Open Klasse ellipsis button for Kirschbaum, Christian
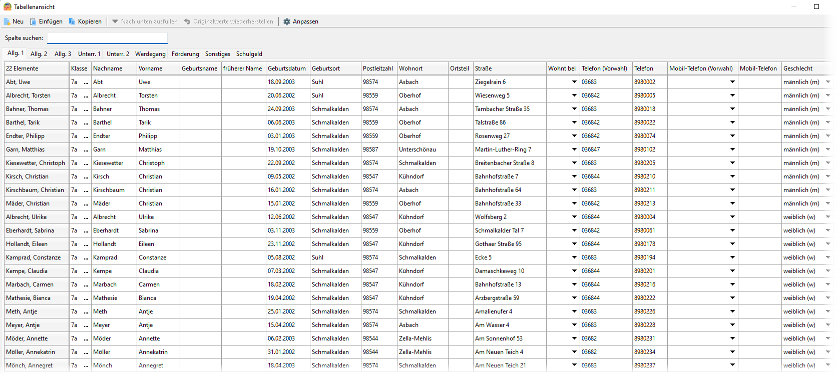This screenshot has height=379, width=838. 86,190
